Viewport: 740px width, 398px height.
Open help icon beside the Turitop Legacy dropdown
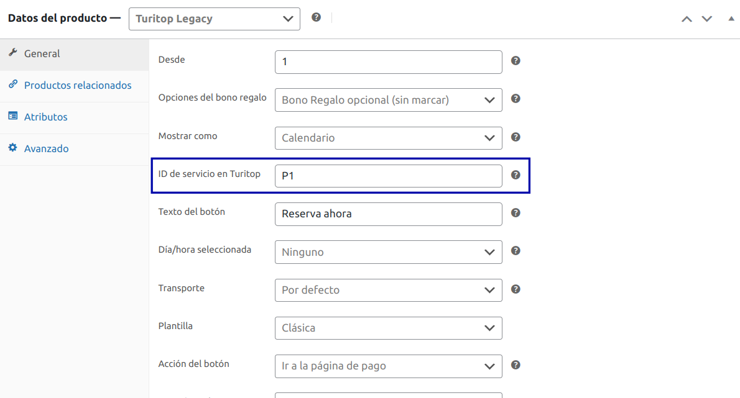(316, 17)
